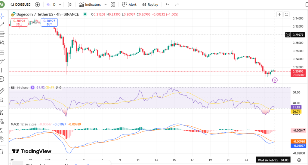Click the BUY 0.20997 button
The width and height of the screenshot is (308, 165).
point(49,22)
